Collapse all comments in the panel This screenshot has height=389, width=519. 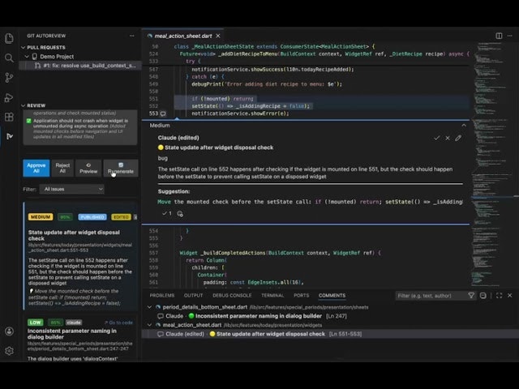(x=483, y=295)
